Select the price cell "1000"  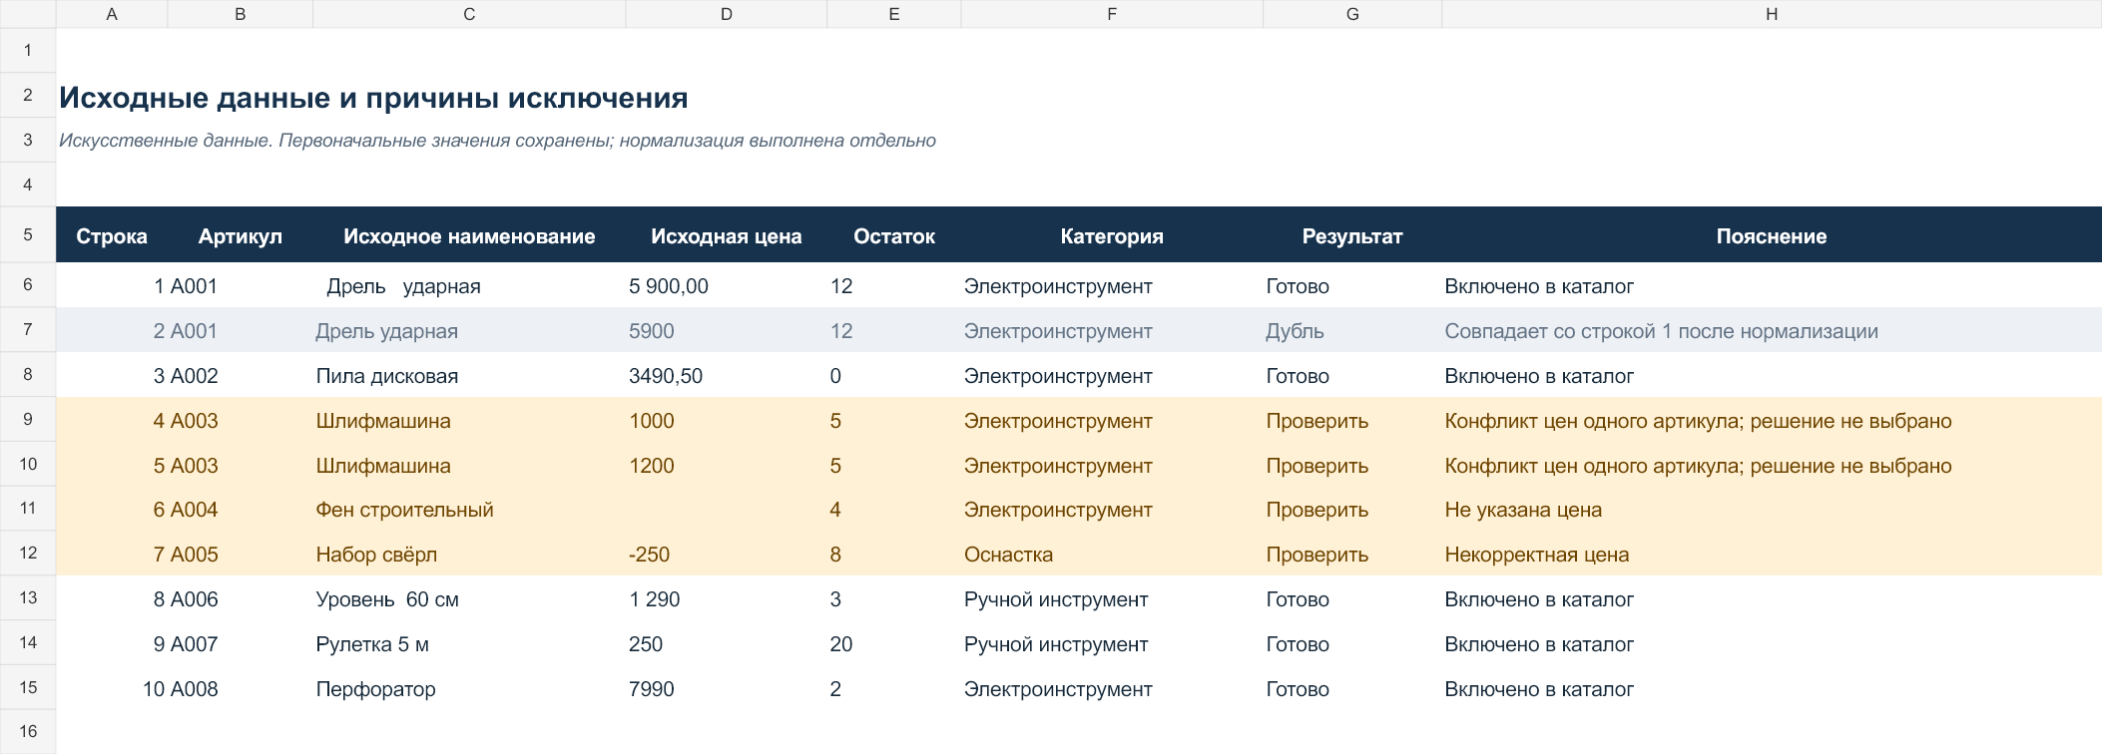coord(727,421)
